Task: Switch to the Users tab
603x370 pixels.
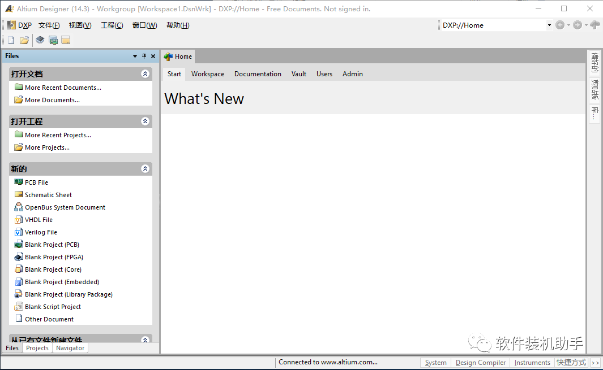Action: [324, 73]
